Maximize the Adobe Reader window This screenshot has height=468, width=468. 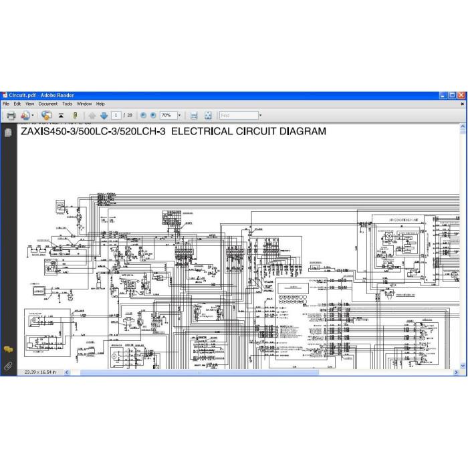click(x=452, y=95)
